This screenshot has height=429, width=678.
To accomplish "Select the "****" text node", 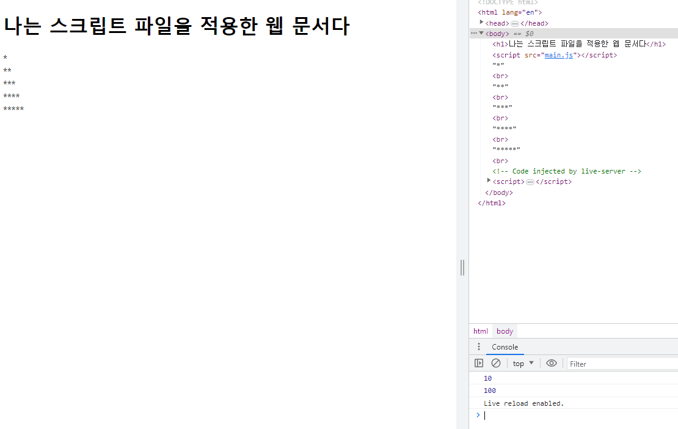I will (x=504, y=128).
